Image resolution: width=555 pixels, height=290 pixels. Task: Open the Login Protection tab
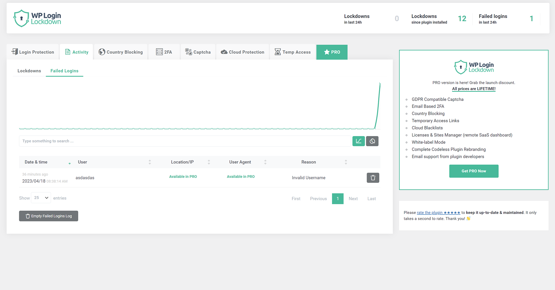(33, 52)
